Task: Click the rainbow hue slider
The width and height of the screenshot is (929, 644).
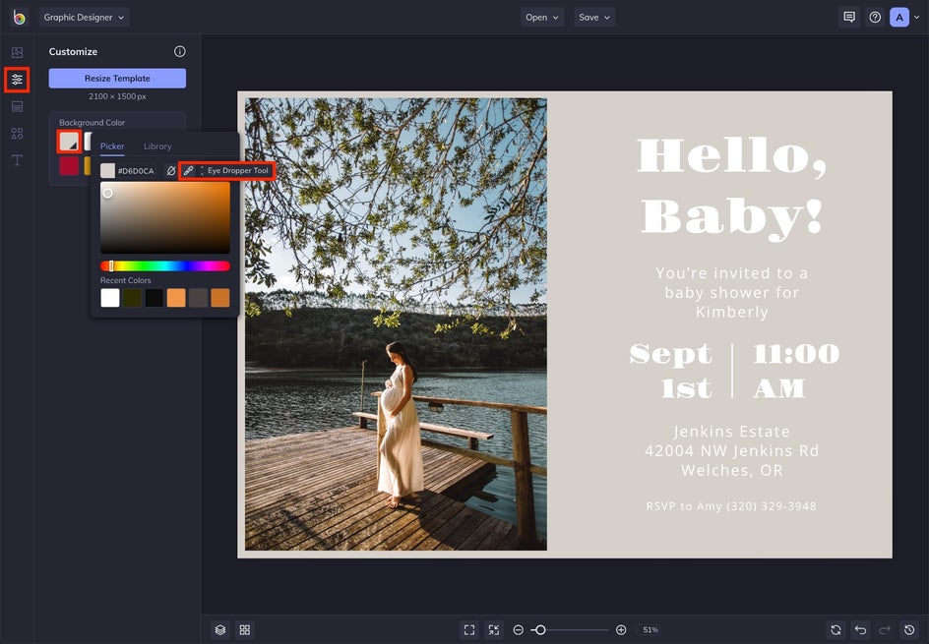Action: click(x=164, y=265)
